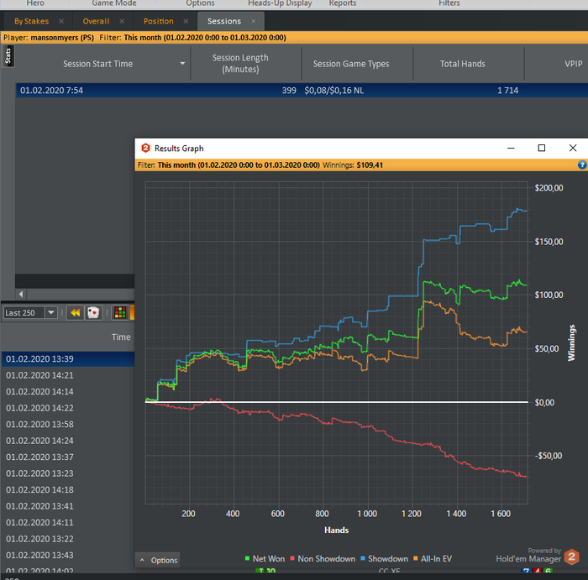The image size is (588, 580).
Task: Click the playing cards hand icon
Action: point(93,312)
